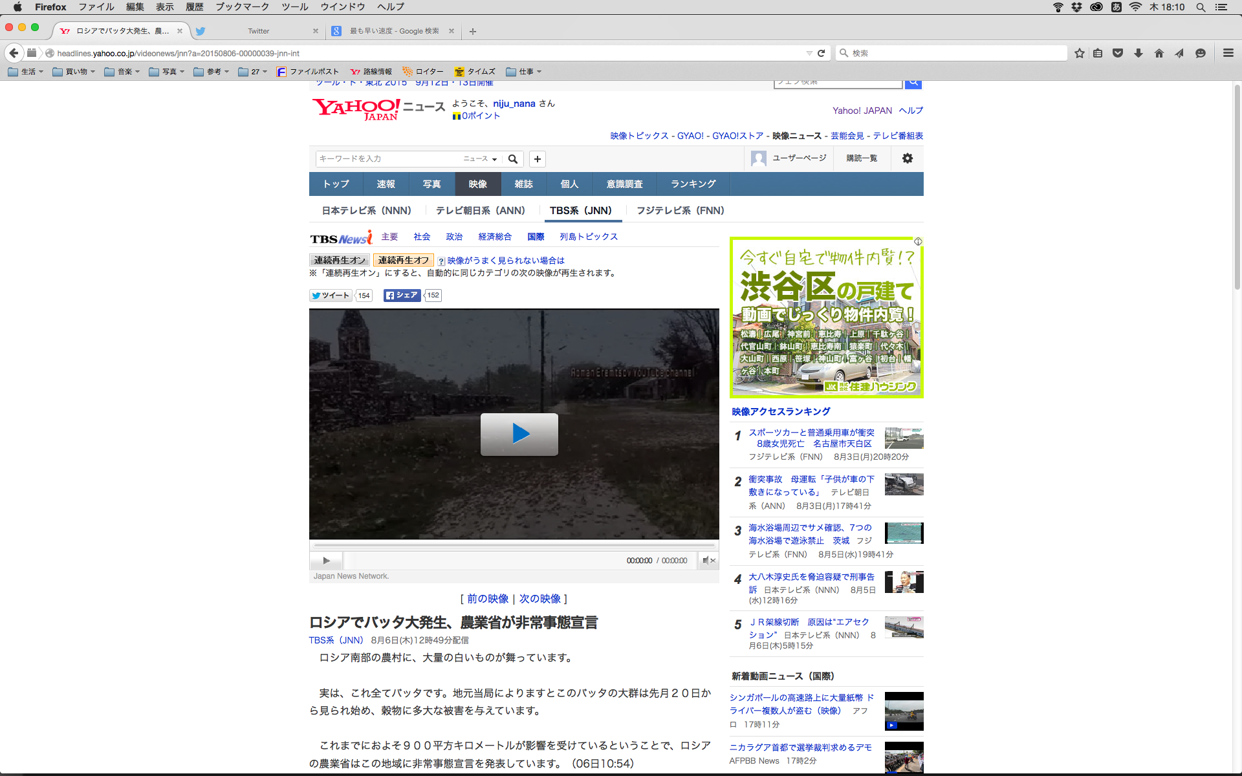Click the Yahoo news search magnifier icon
1242x776 pixels.
513,159
